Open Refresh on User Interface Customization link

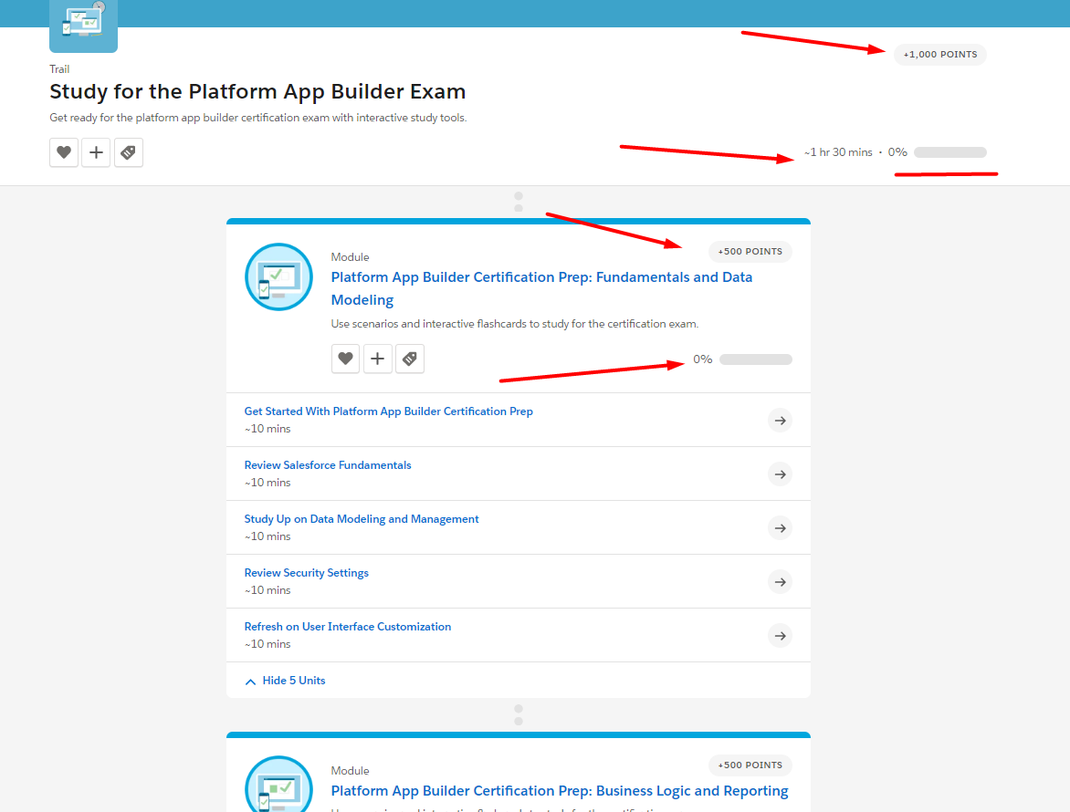pos(347,627)
